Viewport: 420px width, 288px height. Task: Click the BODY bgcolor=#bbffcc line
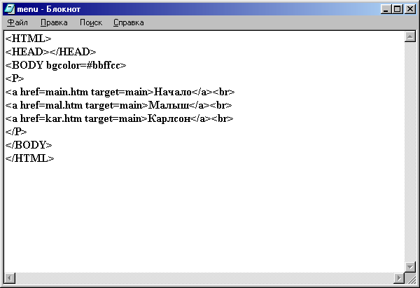[66, 65]
